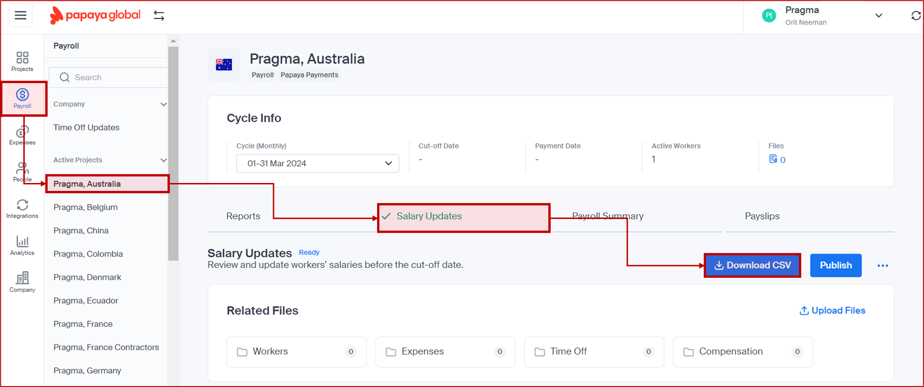The height and width of the screenshot is (387, 924).
Task: Open the hamburger menu
Action: pos(21,15)
